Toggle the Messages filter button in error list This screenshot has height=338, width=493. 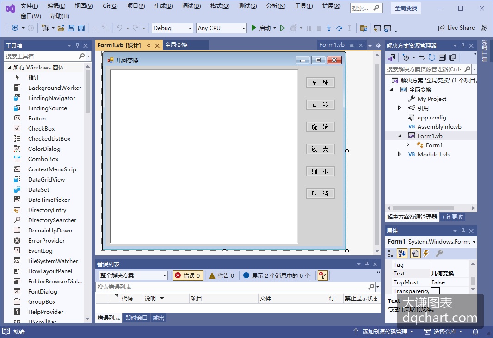[277, 275]
